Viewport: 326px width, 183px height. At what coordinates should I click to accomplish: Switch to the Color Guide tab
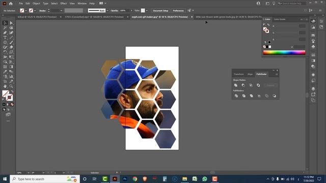[x=280, y=19]
